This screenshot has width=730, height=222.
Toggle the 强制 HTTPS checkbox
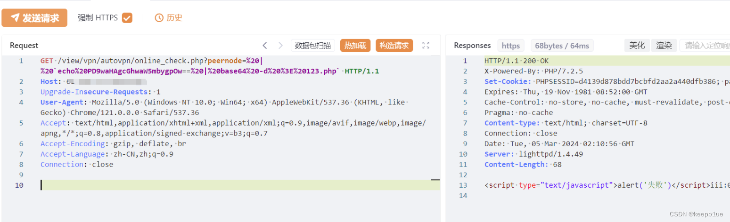point(127,18)
